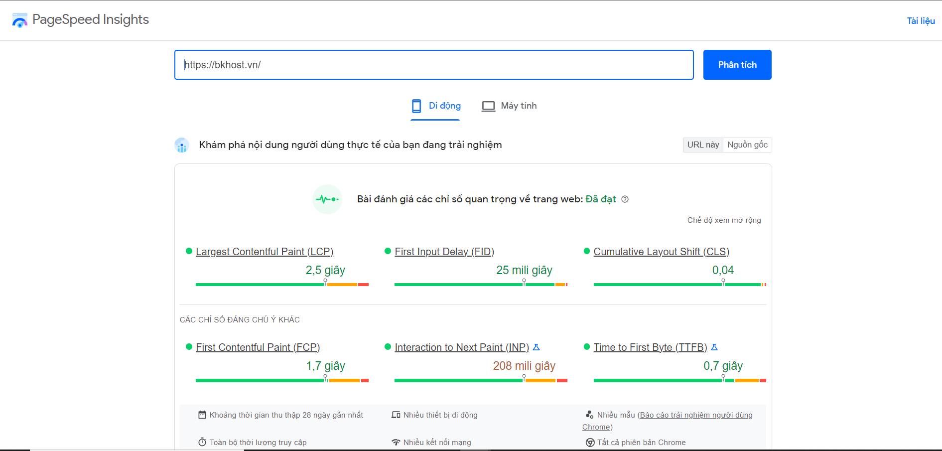Expand view via Chế độ xem mở rộng
This screenshot has height=451, width=942.
pos(724,220)
